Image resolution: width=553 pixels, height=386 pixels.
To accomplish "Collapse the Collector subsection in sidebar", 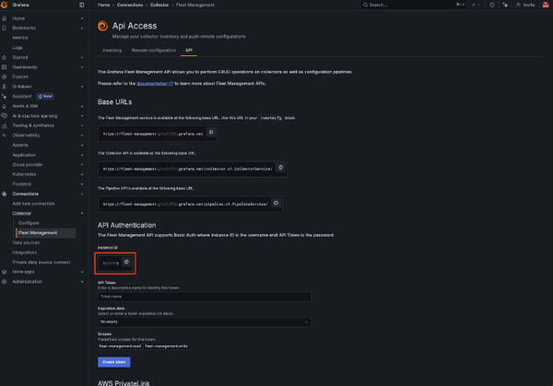I will (x=82, y=213).
